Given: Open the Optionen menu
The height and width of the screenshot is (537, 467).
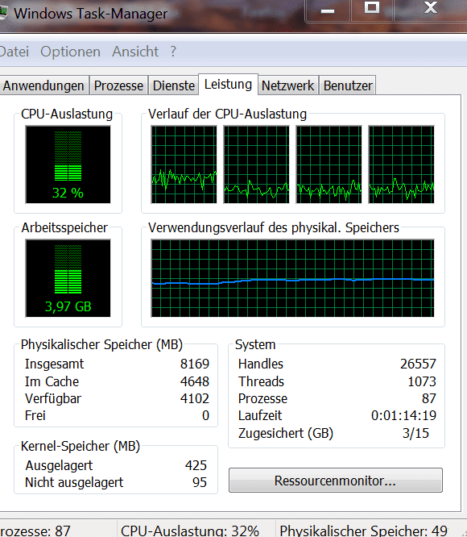Looking at the screenshot, I should (70, 52).
